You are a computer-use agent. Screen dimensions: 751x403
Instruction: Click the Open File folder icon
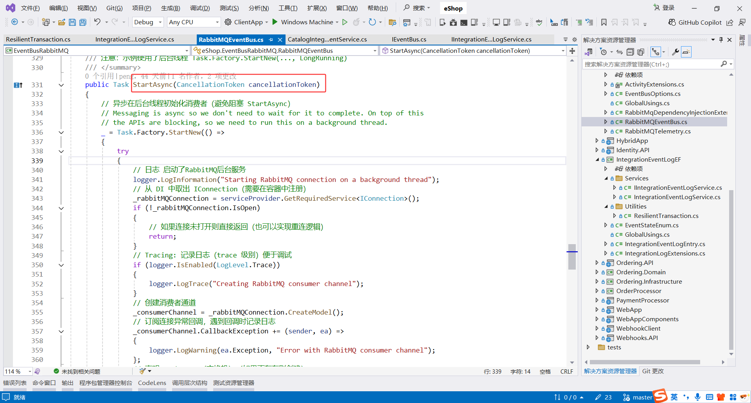(61, 22)
